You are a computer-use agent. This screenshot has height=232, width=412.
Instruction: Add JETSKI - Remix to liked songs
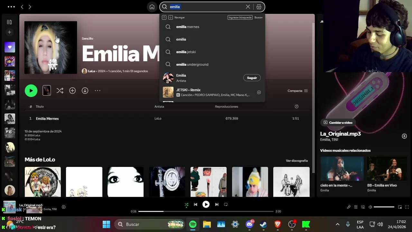pos(259,92)
